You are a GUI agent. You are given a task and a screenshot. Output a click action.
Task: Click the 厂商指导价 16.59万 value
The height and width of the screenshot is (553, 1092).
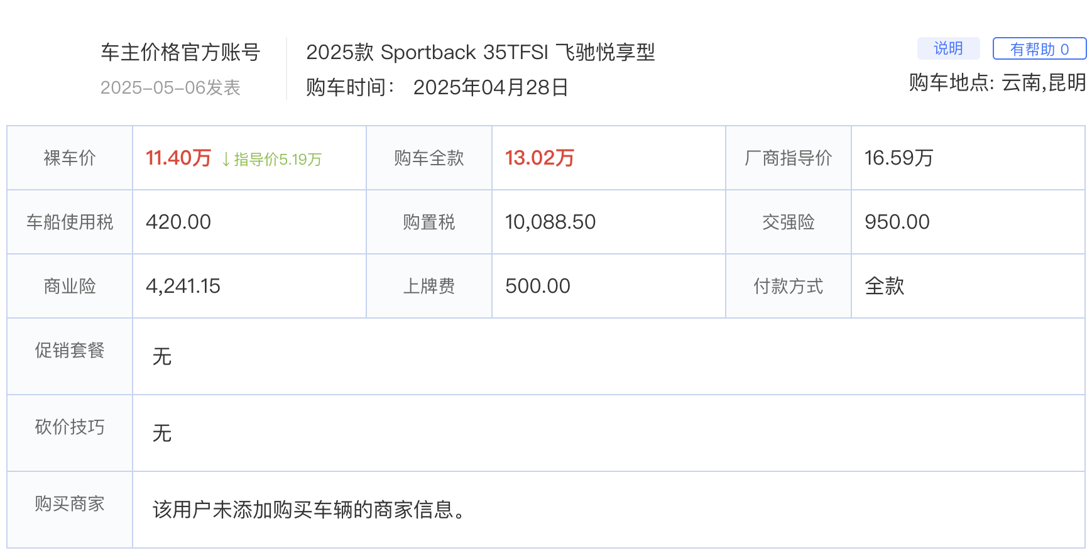899,158
